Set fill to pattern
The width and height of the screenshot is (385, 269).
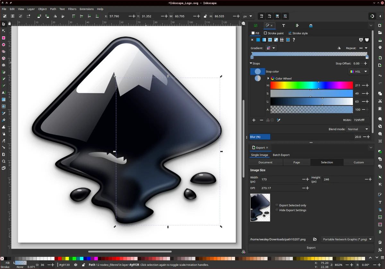[282, 40]
